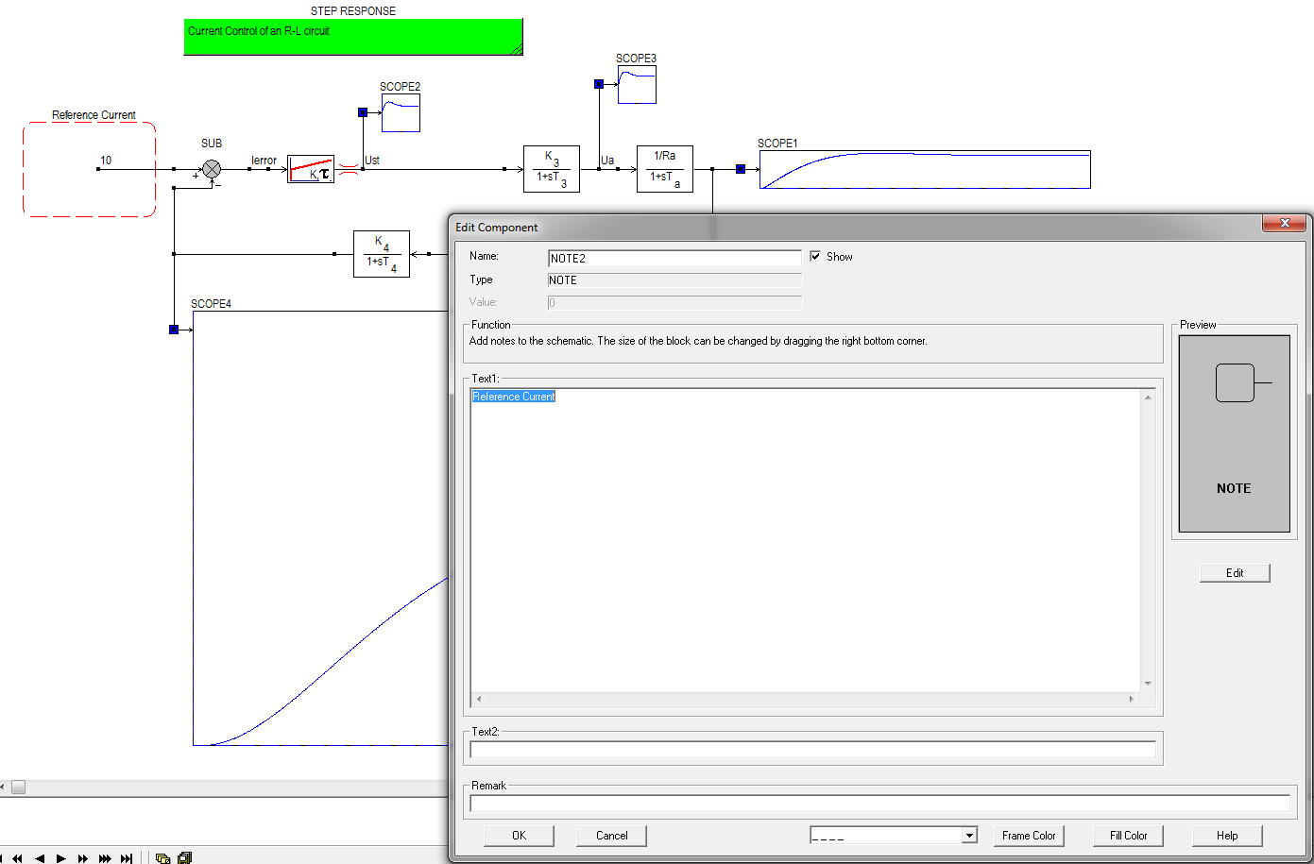Click the Type field showing NOTE
Viewport: 1314px width, 864px height.
[674, 280]
